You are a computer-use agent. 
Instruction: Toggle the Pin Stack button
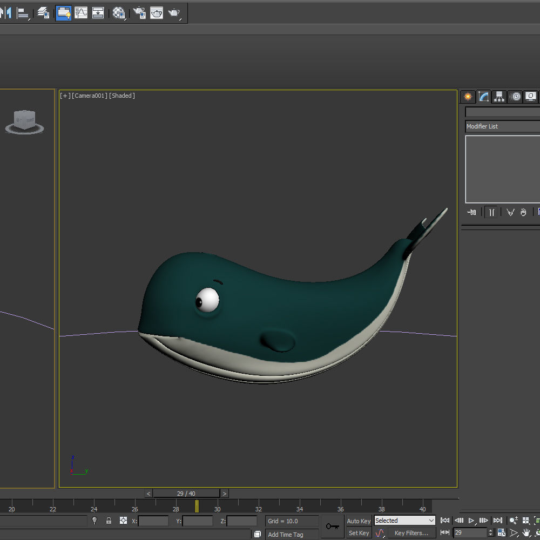472,212
